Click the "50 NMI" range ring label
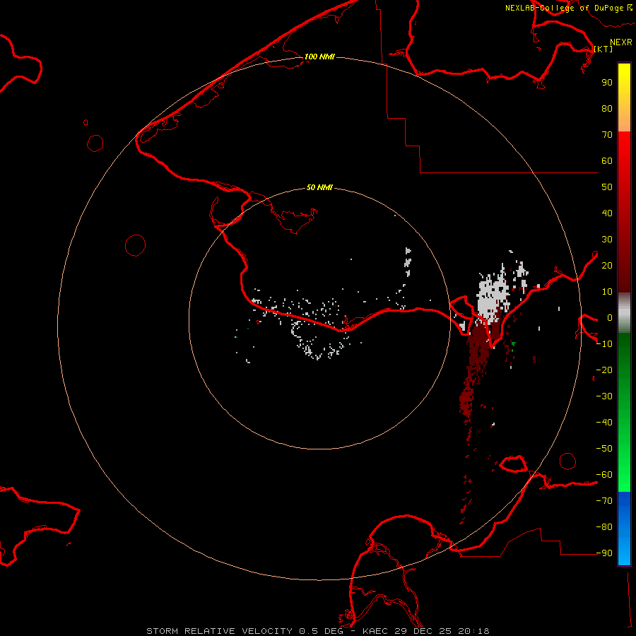This screenshot has height=636, width=636. [x=319, y=187]
